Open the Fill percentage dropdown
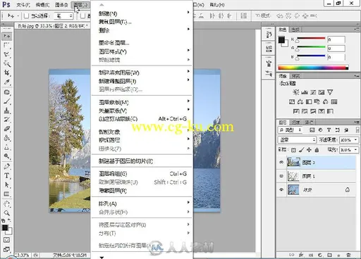This screenshot has width=361, height=259. coord(355,150)
